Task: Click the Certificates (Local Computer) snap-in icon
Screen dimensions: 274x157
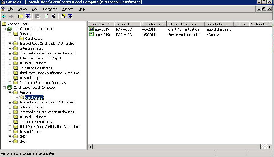Action: [10, 88]
